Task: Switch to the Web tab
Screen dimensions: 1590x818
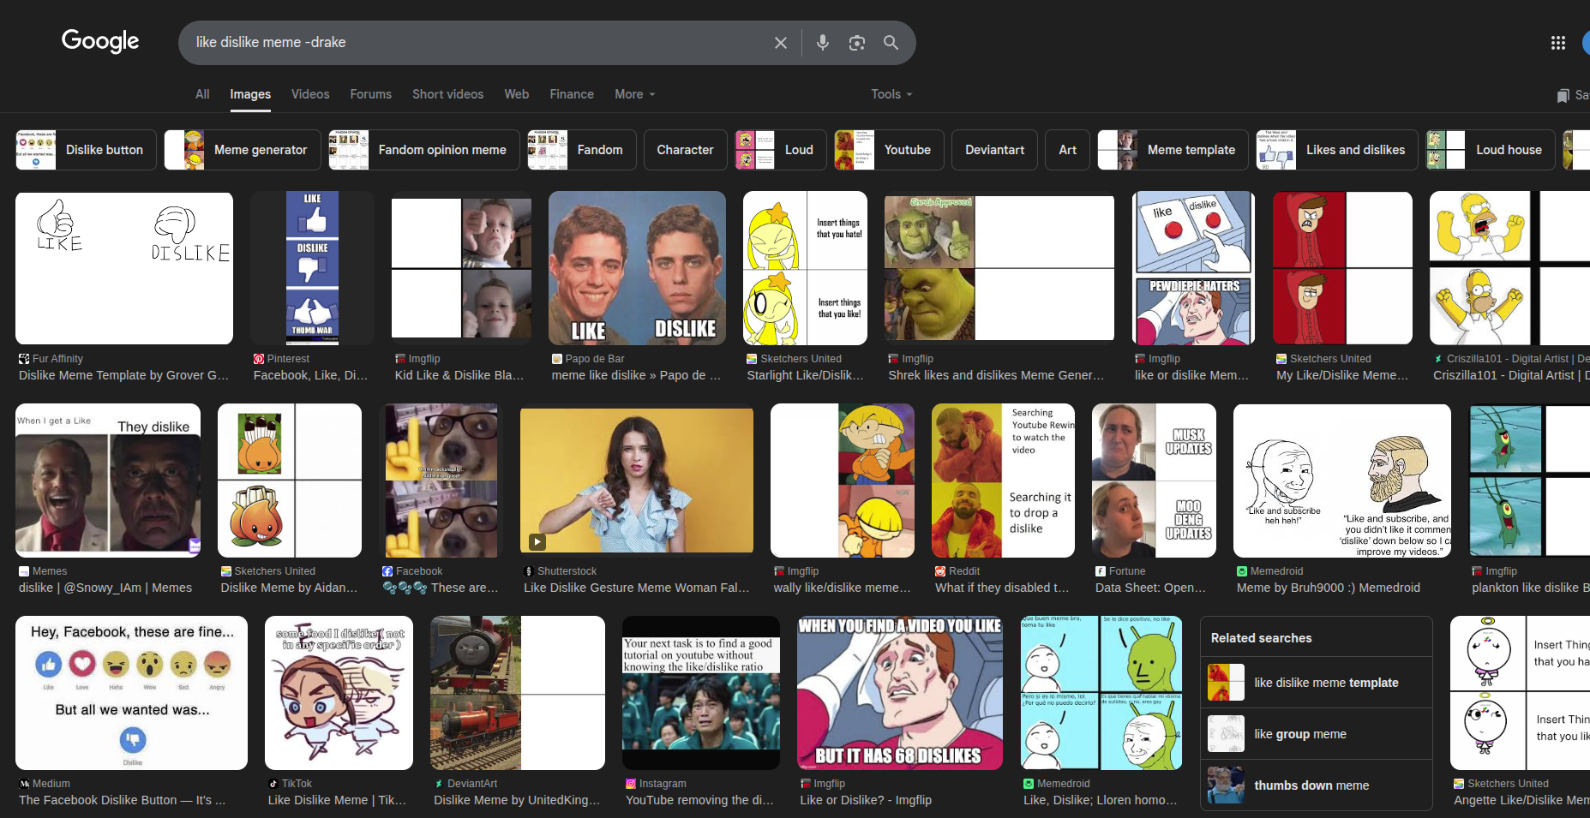Action: tap(516, 94)
